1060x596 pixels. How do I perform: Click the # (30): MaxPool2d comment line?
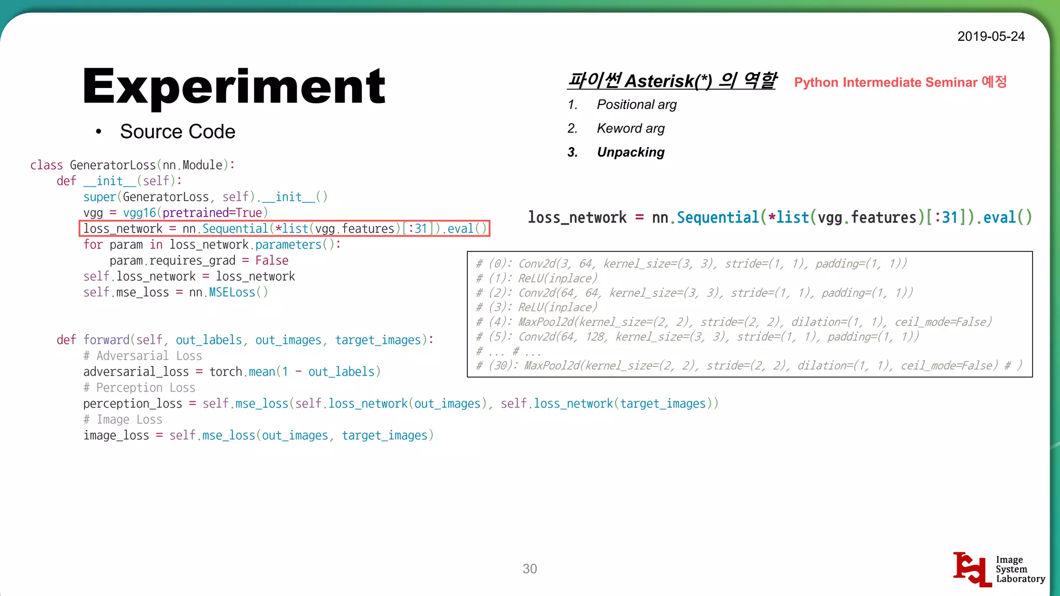pyautogui.click(x=749, y=366)
